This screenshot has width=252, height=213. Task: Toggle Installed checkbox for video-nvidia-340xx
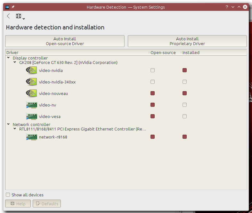click(x=184, y=82)
